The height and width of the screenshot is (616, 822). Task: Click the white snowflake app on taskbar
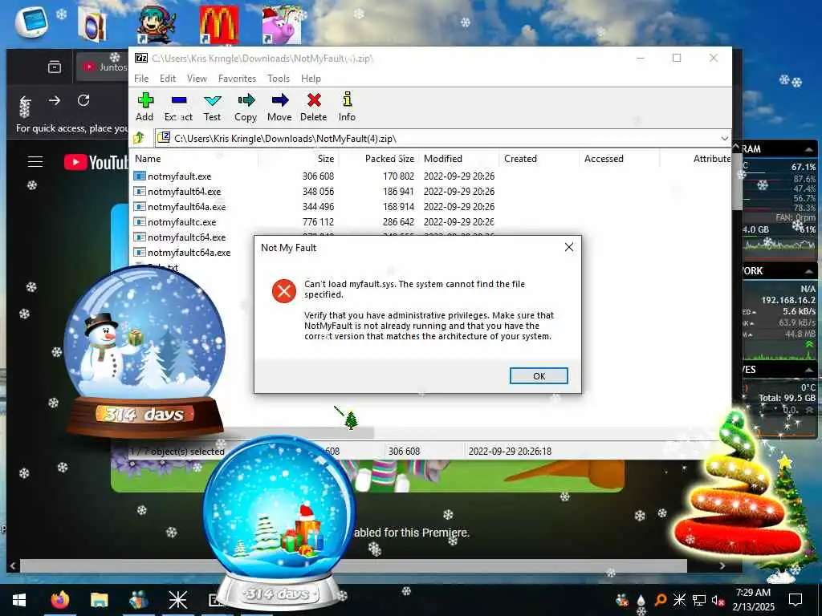tap(177, 600)
